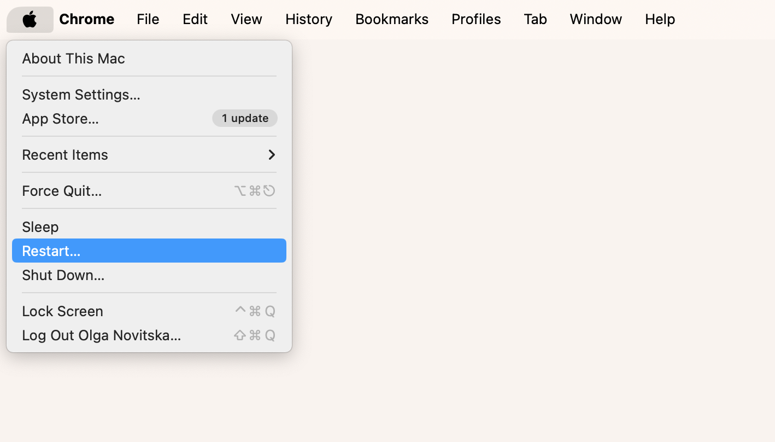The height and width of the screenshot is (442, 775).
Task: Open the Force Quit dialog
Action: click(x=62, y=190)
